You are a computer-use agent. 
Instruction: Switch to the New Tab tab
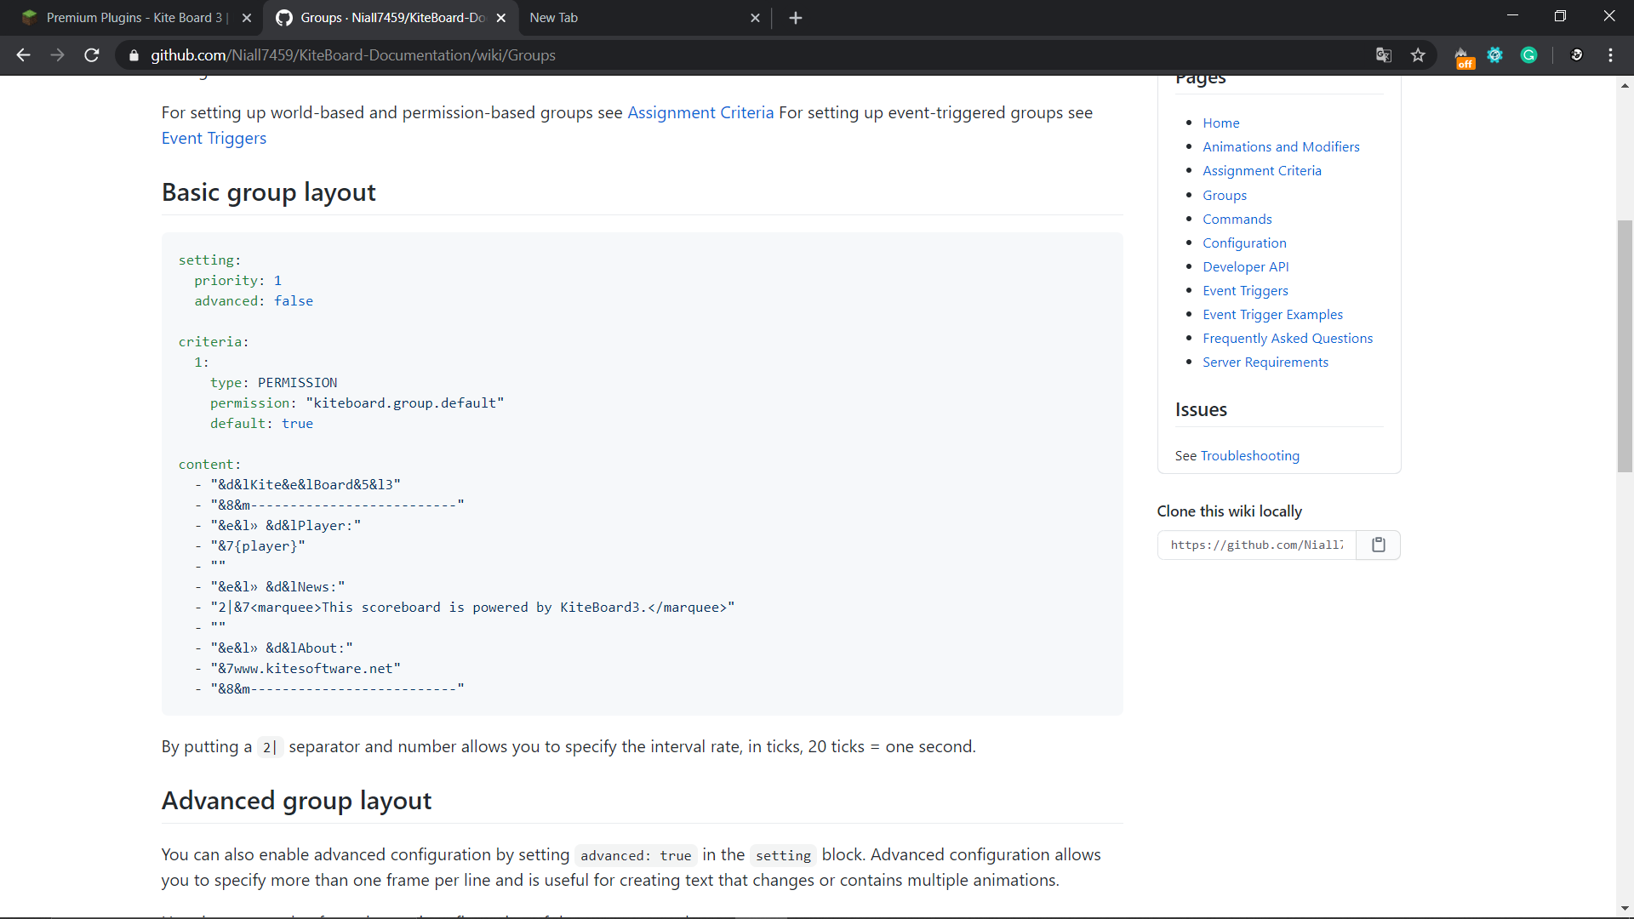click(x=630, y=18)
